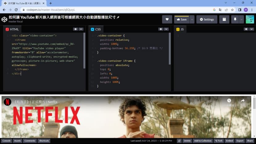Open the Embed options
256x144 pixels.
tap(229, 141)
